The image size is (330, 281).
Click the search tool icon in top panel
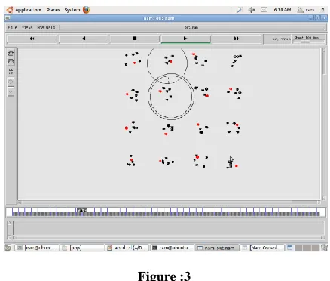click(240, 10)
